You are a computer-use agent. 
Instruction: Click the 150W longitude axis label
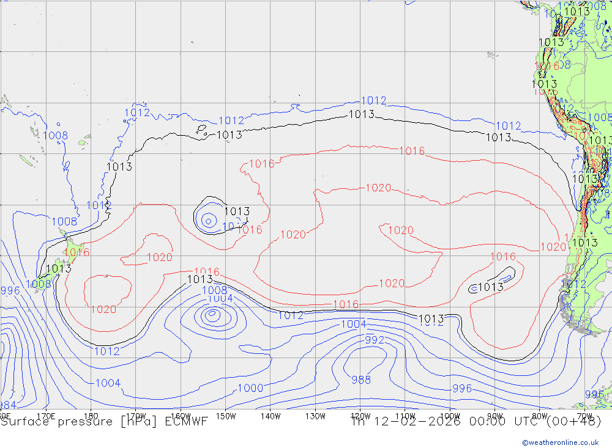click(226, 416)
